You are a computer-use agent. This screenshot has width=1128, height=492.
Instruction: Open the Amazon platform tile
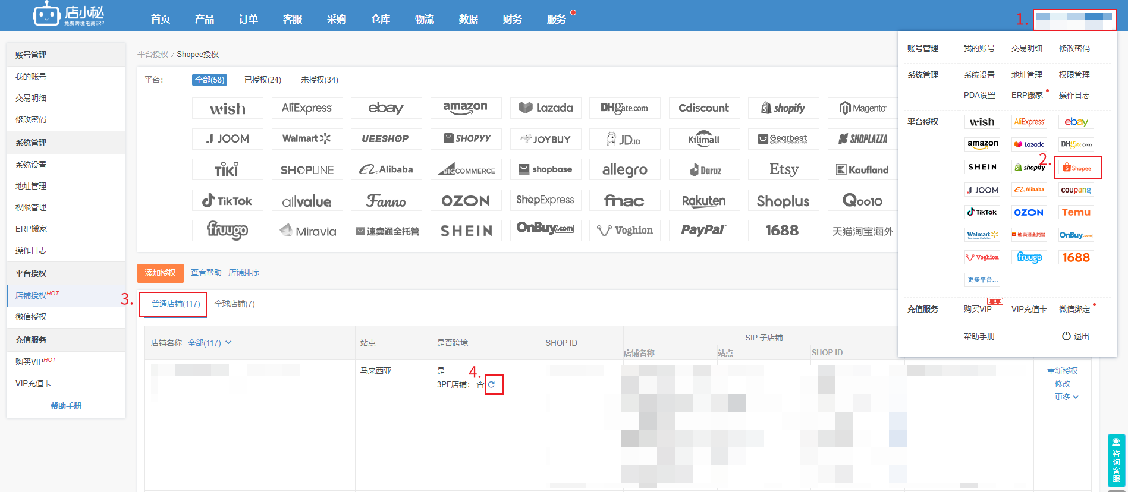click(x=466, y=108)
